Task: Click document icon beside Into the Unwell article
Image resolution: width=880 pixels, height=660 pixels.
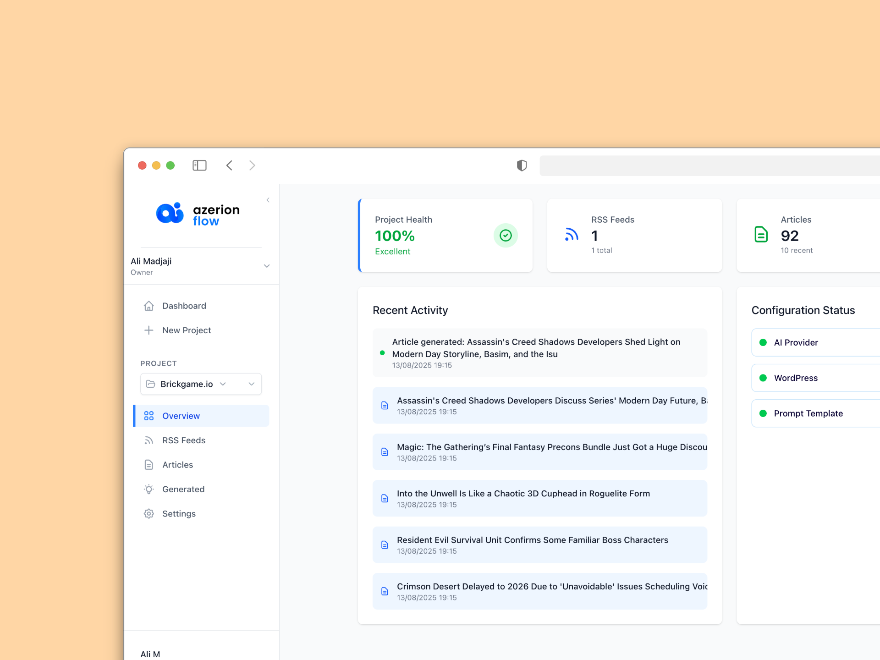Action: click(385, 499)
